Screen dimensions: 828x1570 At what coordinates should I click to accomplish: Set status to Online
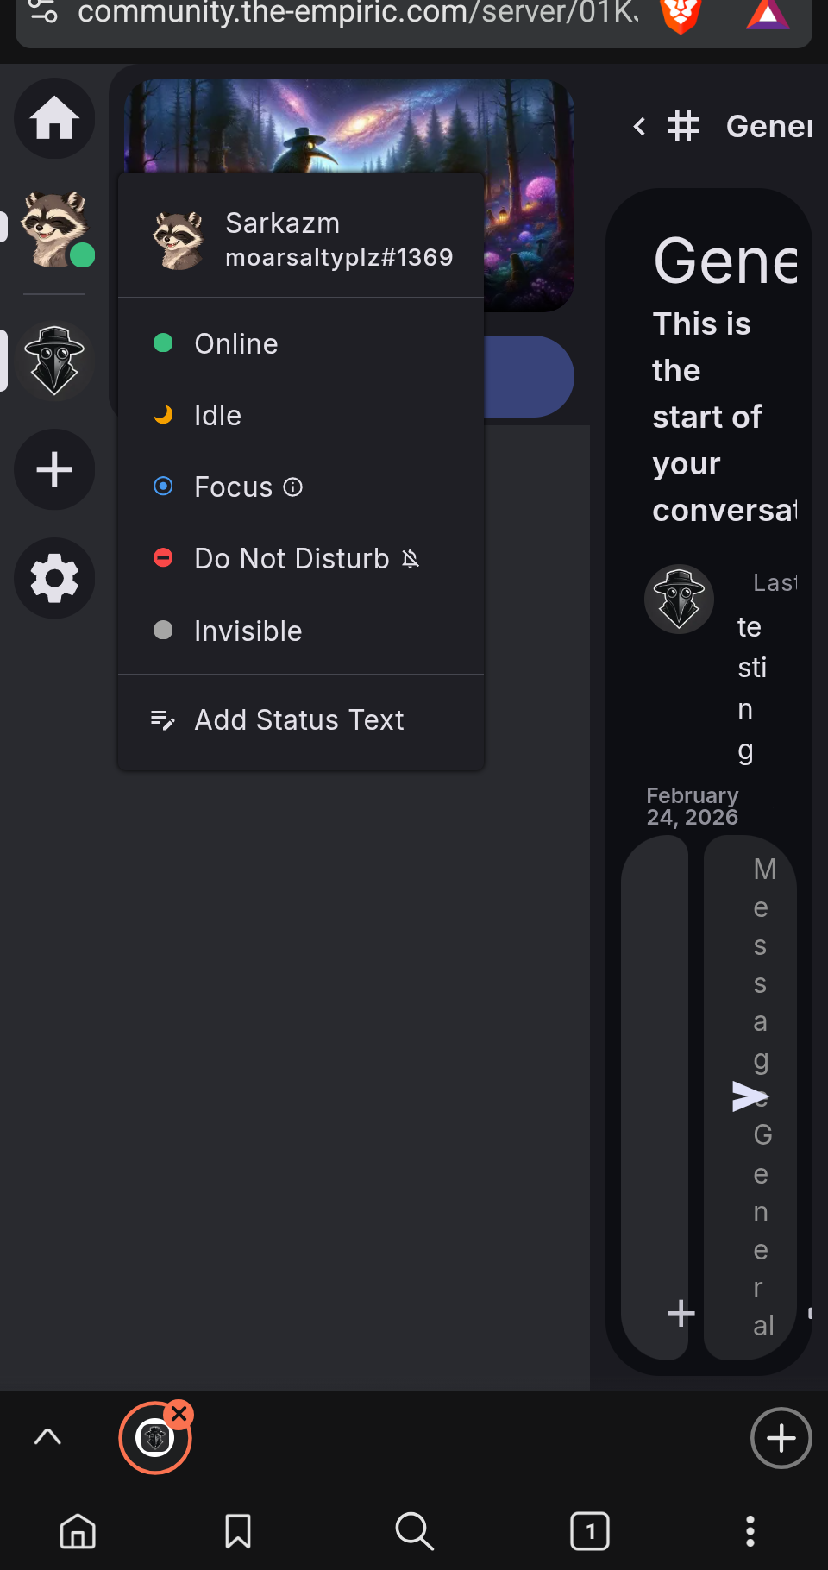click(x=301, y=343)
